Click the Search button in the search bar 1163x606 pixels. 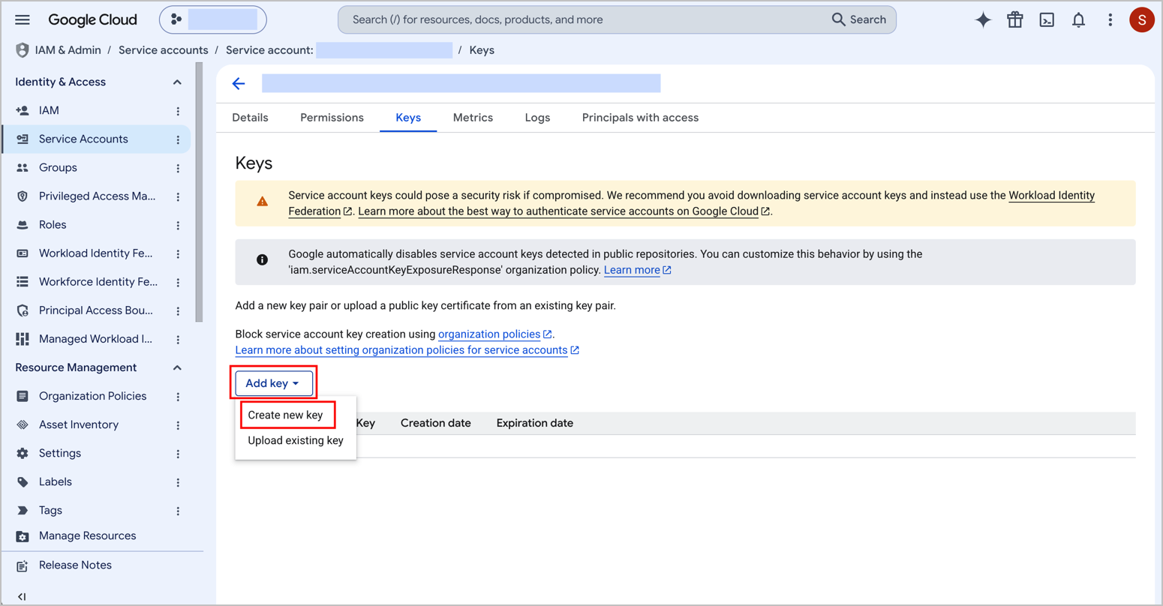click(859, 19)
